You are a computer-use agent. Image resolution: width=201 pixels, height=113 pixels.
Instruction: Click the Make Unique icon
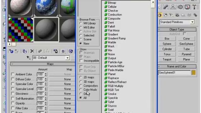click(47, 51)
